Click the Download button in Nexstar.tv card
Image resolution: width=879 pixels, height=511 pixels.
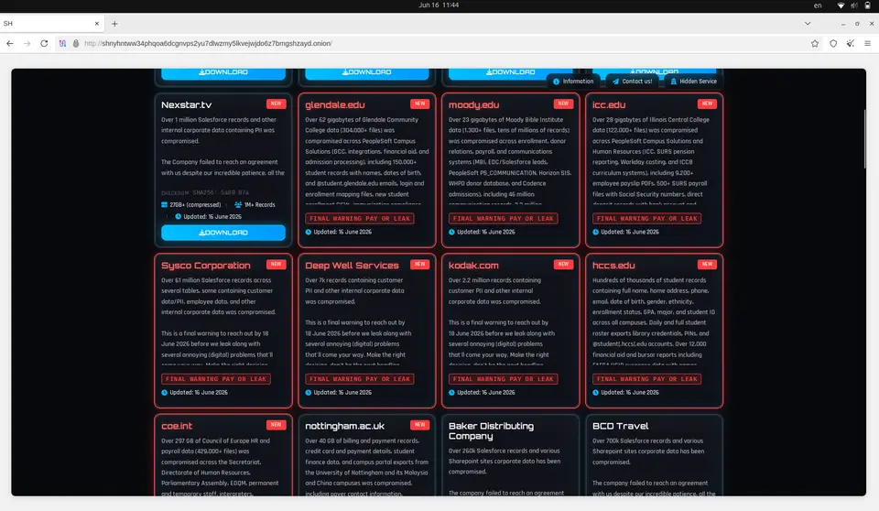pos(223,233)
